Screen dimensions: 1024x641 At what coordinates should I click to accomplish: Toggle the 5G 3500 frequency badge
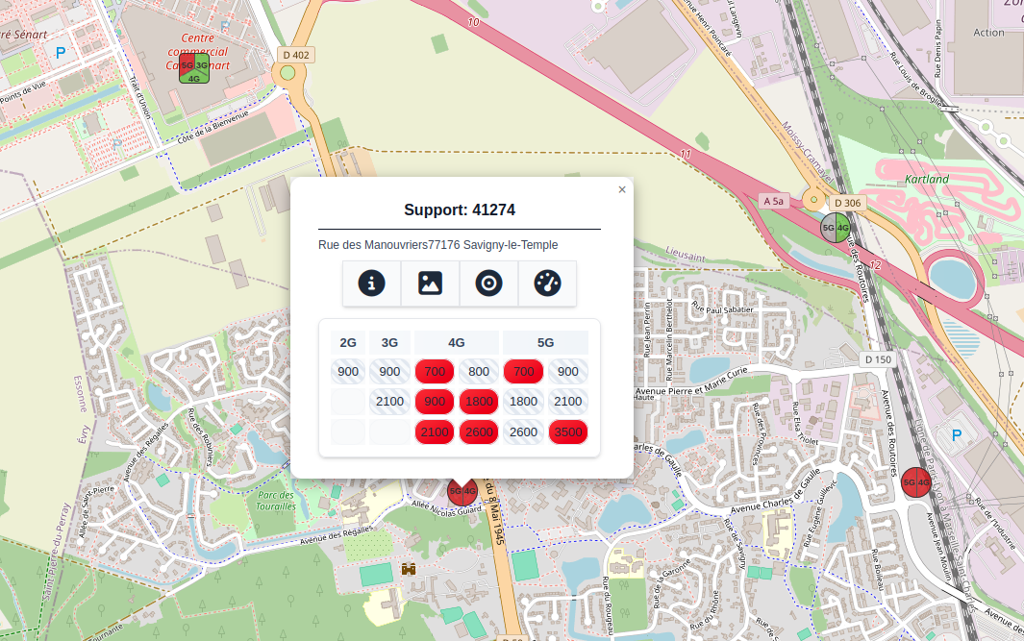[568, 432]
